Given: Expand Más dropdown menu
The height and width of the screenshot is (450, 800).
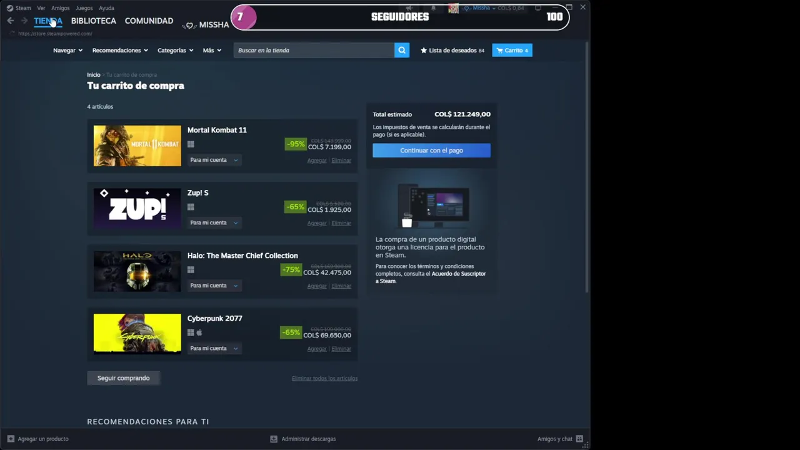Looking at the screenshot, I should (x=212, y=50).
